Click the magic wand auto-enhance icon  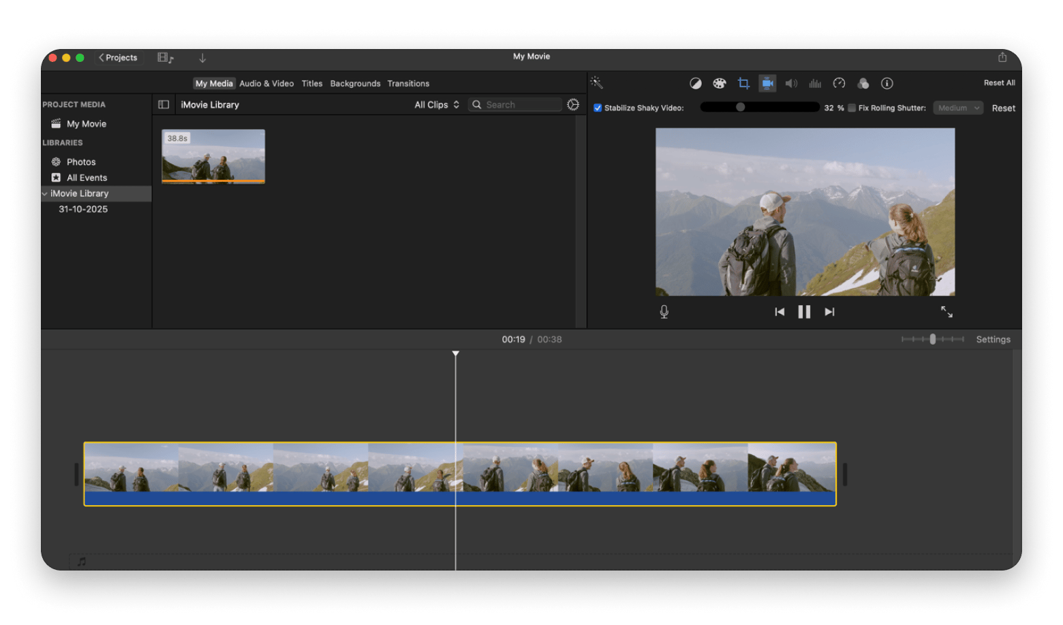596,82
